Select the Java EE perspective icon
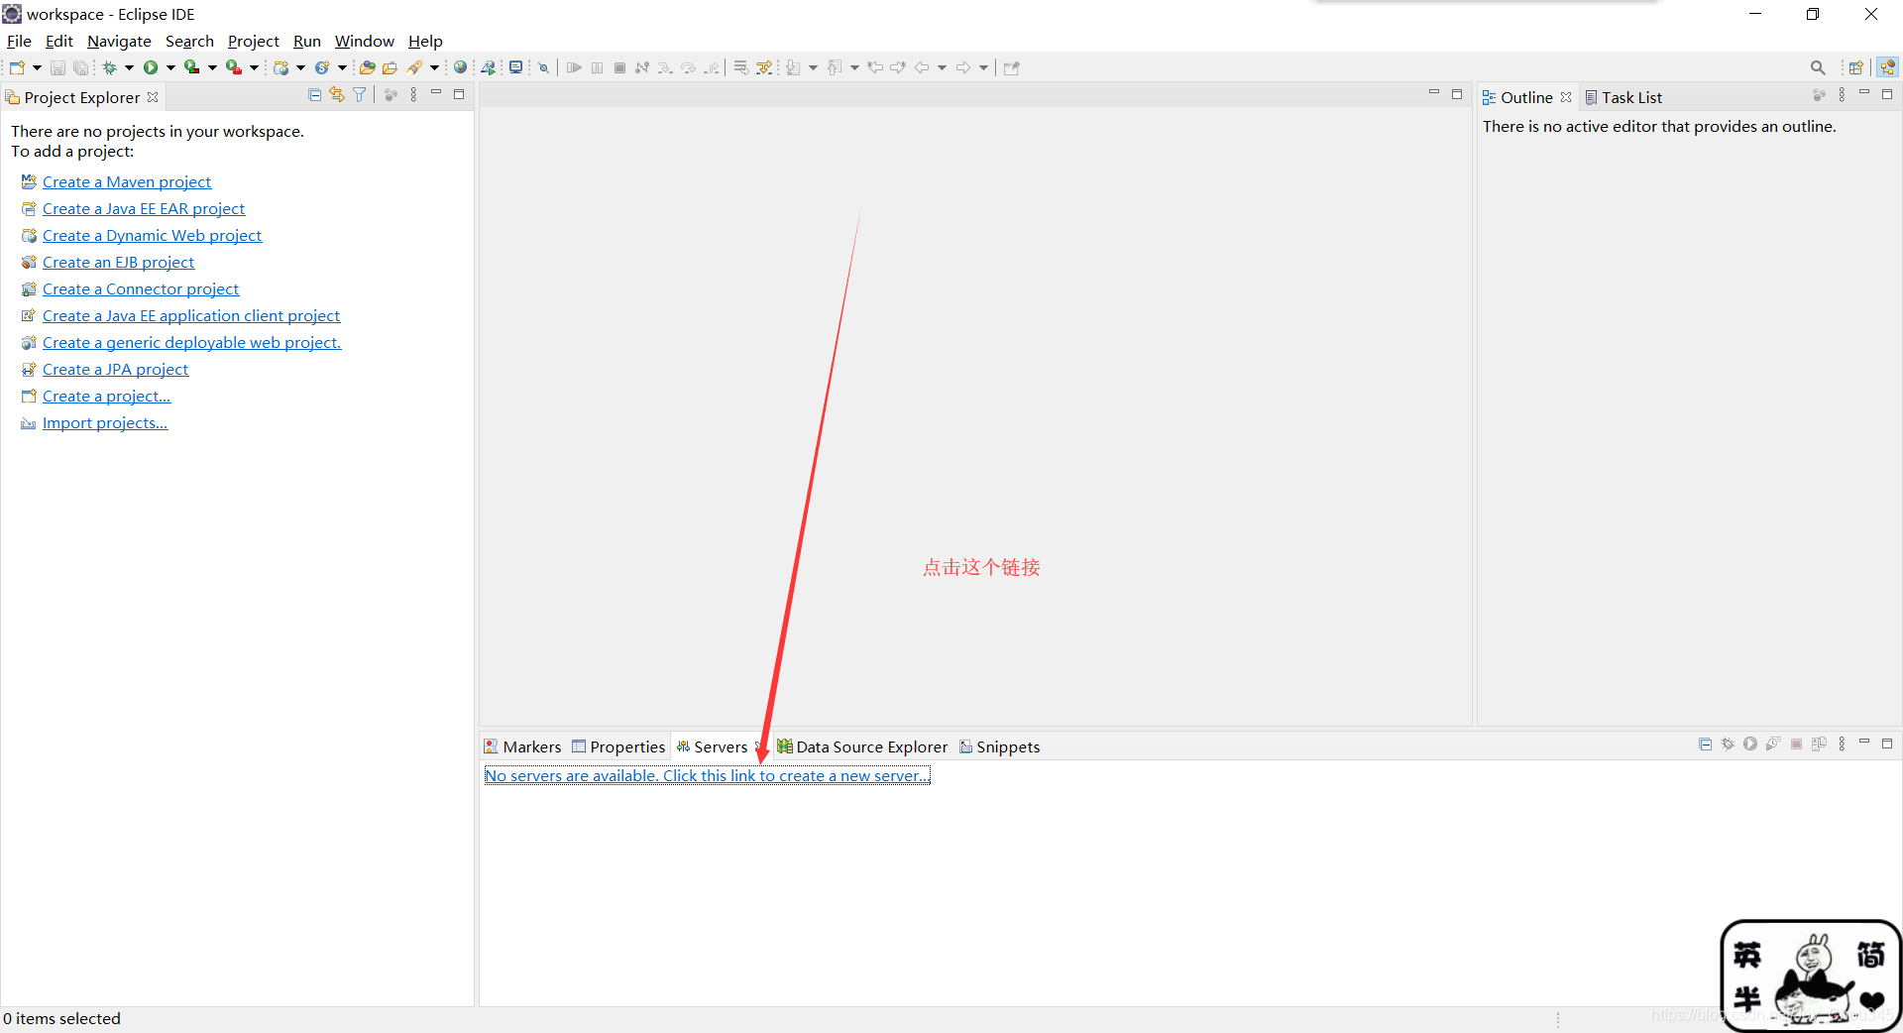The width and height of the screenshot is (1903, 1033). [1887, 67]
